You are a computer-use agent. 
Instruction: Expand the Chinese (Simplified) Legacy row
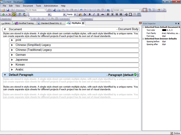(12, 45)
